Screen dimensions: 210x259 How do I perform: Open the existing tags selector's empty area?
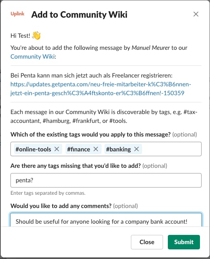(x=171, y=149)
